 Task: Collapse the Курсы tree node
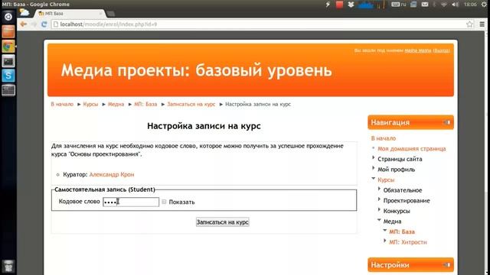coord(374,179)
